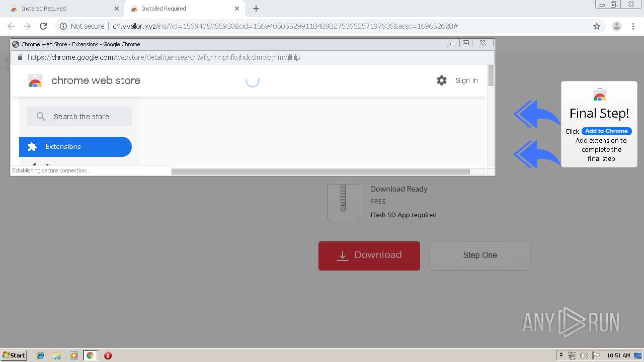Click the Final Step! heading
Image resolution: width=644 pixels, height=362 pixels.
(599, 114)
